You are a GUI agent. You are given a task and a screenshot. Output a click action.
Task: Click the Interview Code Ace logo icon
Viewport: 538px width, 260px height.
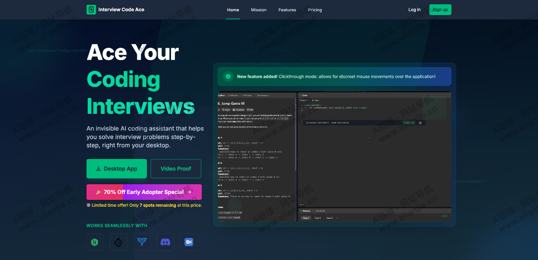91,10
